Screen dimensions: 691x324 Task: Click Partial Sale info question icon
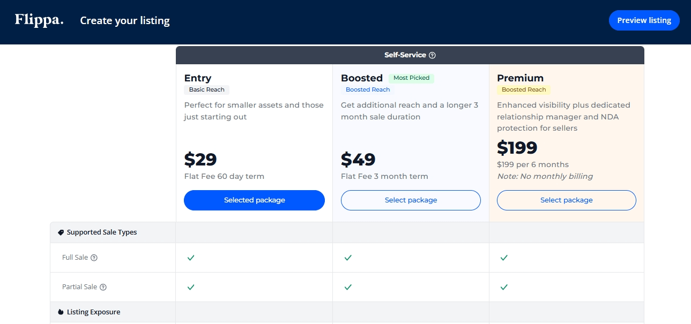coord(103,287)
